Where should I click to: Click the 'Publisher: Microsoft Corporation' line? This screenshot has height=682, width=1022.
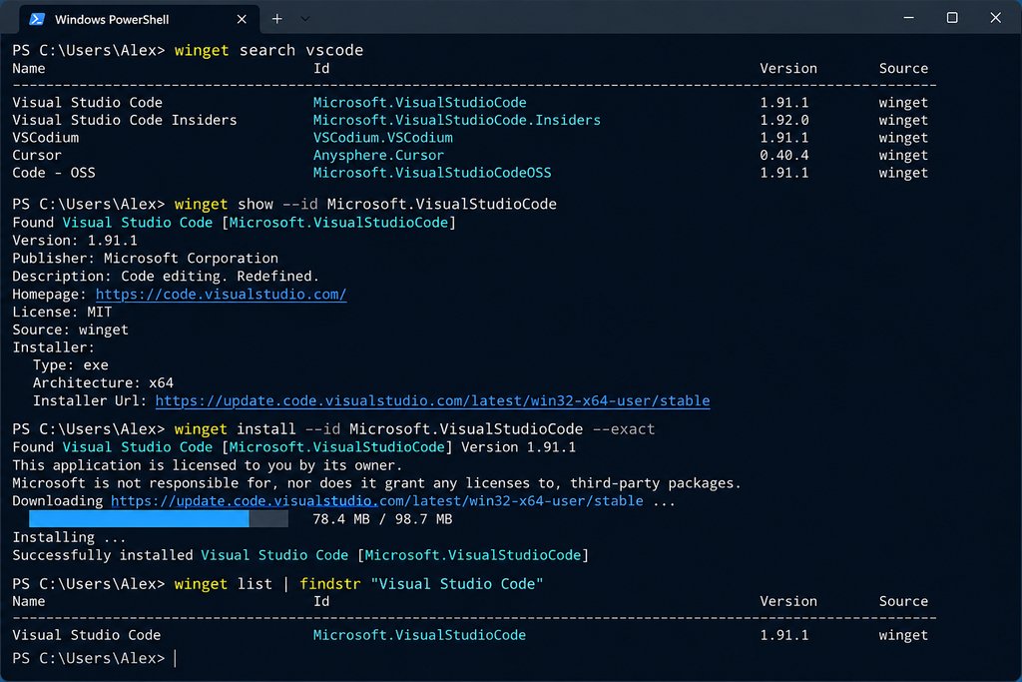(x=146, y=259)
